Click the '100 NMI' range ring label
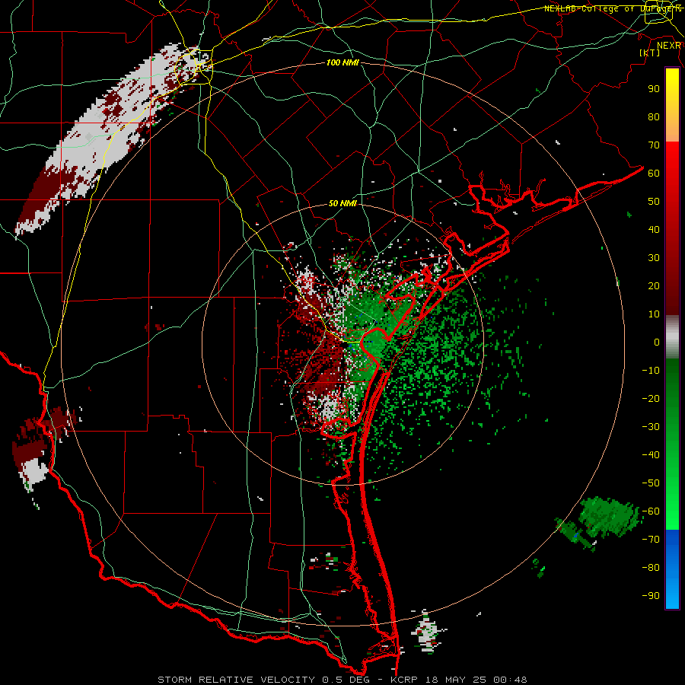 [342, 63]
